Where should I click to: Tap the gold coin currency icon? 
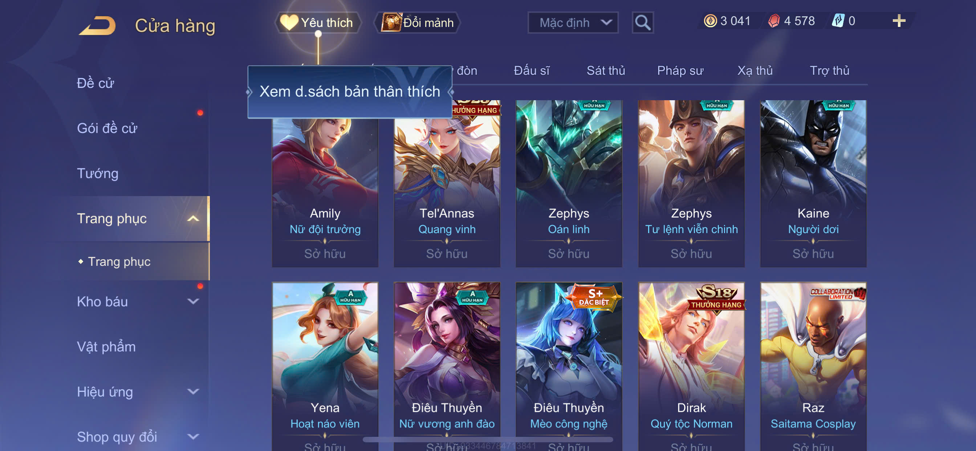(711, 21)
